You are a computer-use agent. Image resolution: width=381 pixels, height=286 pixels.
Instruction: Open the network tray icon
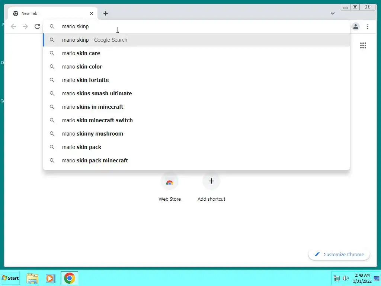336,278
